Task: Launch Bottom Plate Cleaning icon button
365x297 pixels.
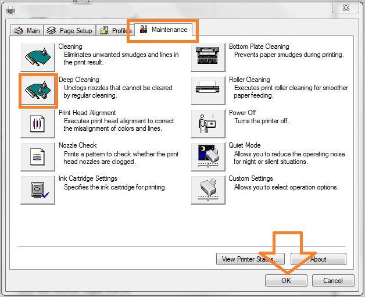Action: pos(208,58)
